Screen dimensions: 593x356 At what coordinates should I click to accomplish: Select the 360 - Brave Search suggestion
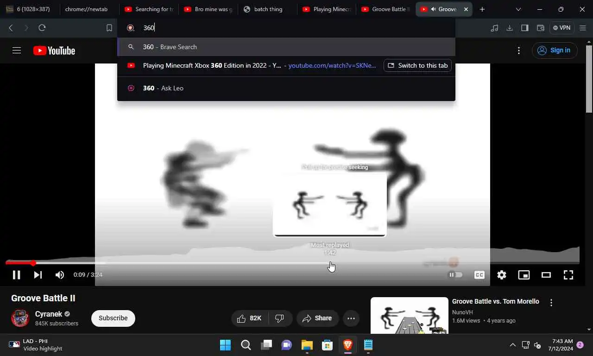pos(286,47)
